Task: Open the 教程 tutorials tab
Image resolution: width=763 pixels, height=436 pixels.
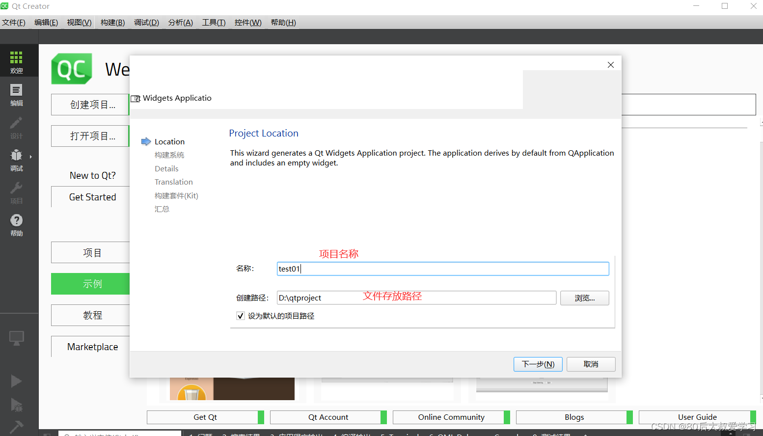Action: pyautogui.click(x=91, y=315)
